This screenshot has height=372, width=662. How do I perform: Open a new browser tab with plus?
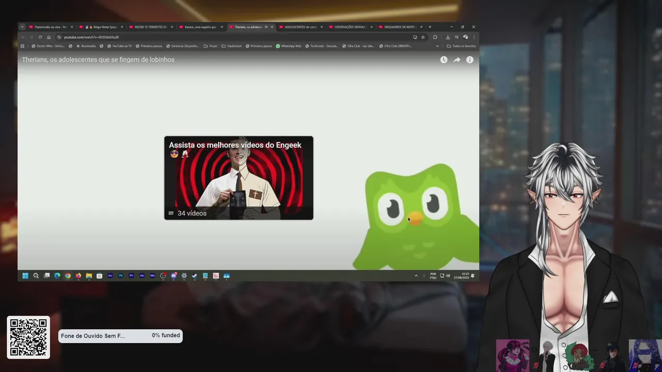click(430, 27)
